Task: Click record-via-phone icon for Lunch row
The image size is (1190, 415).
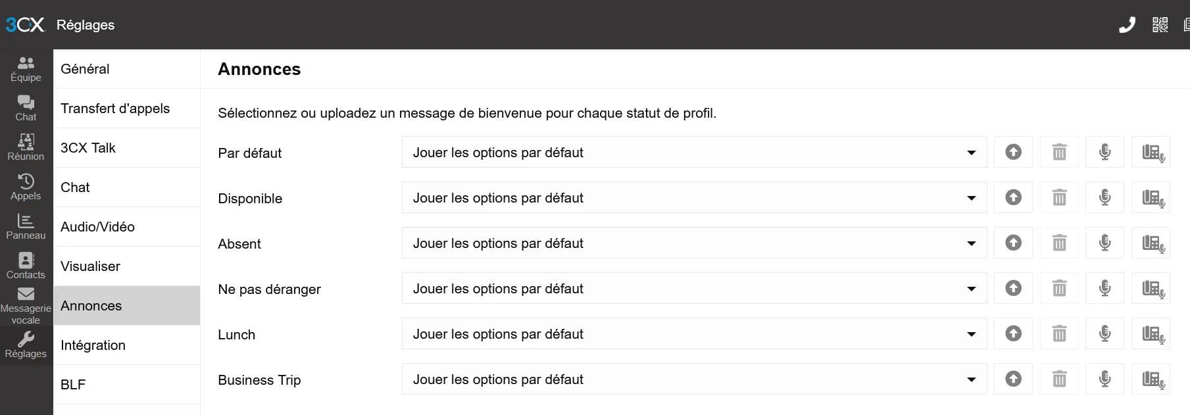Action: tap(1151, 334)
